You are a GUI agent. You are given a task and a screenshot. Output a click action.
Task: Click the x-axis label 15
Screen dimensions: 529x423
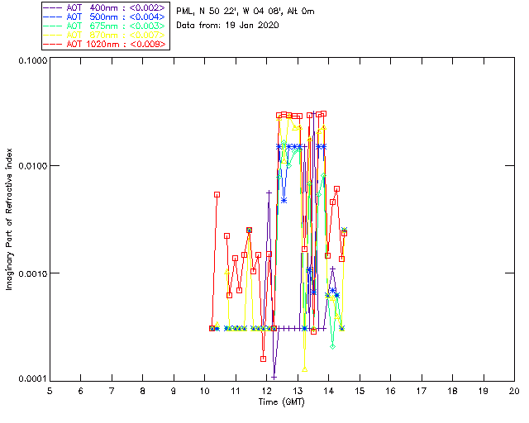(x=360, y=391)
